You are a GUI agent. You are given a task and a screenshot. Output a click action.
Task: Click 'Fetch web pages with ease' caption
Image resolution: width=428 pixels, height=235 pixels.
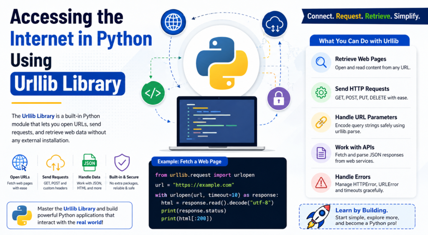(20, 186)
